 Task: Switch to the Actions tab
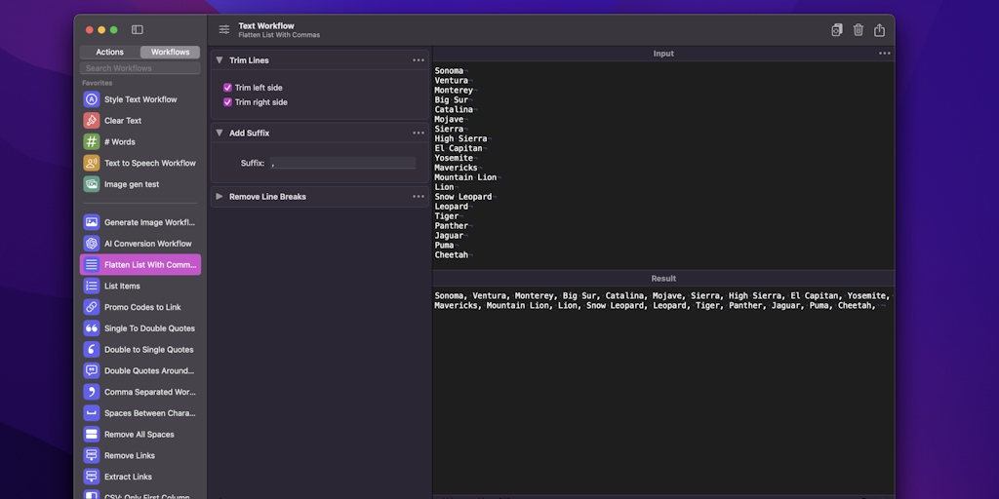pos(110,53)
